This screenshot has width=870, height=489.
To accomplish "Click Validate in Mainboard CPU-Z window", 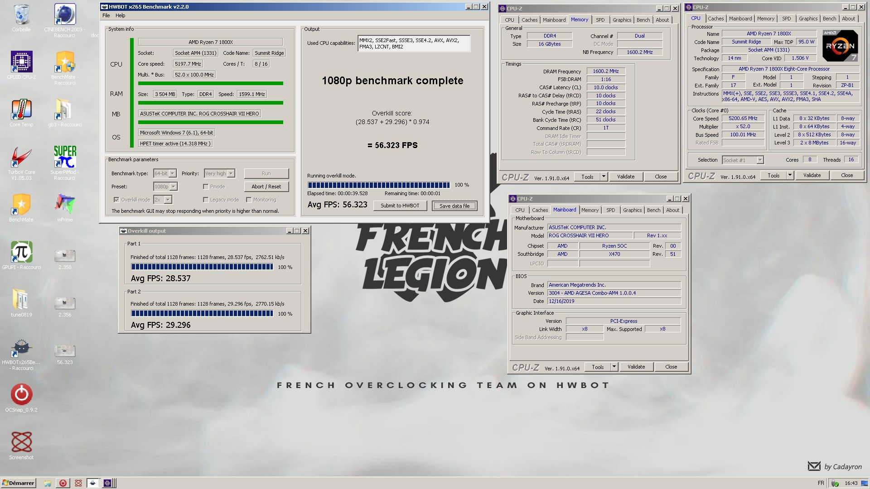I will pyautogui.click(x=636, y=367).
